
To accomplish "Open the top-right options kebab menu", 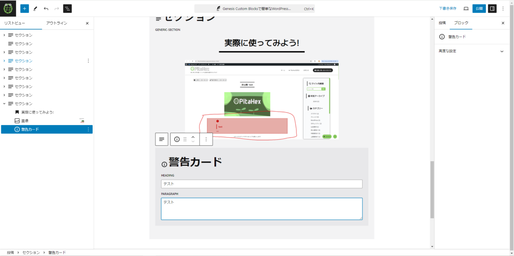I will coord(503,8).
